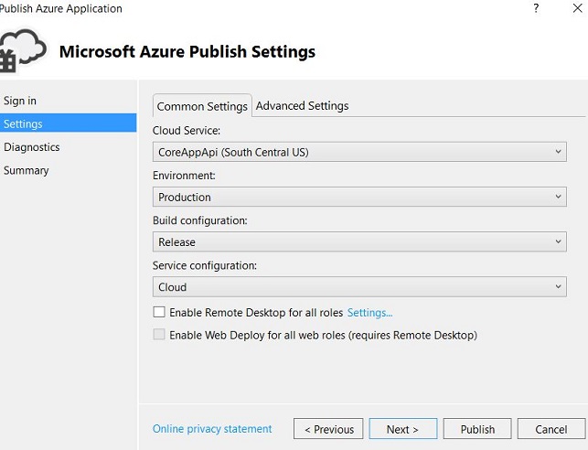This screenshot has width=588, height=450.
Task: Enable Remote Desktop for all roles checkbox
Action: coord(160,313)
